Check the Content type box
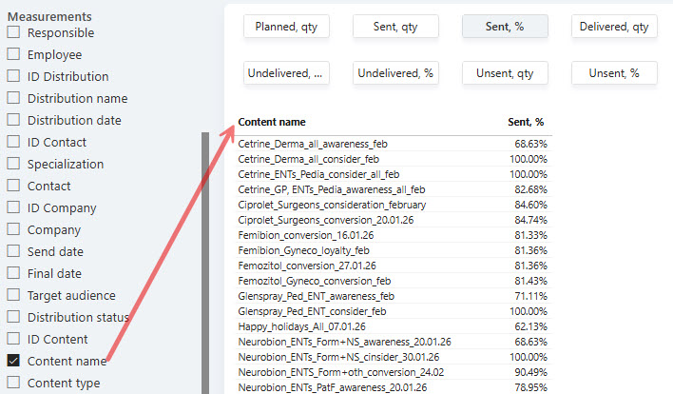Image resolution: width=673 pixels, height=394 pixels. pyautogui.click(x=13, y=383)
